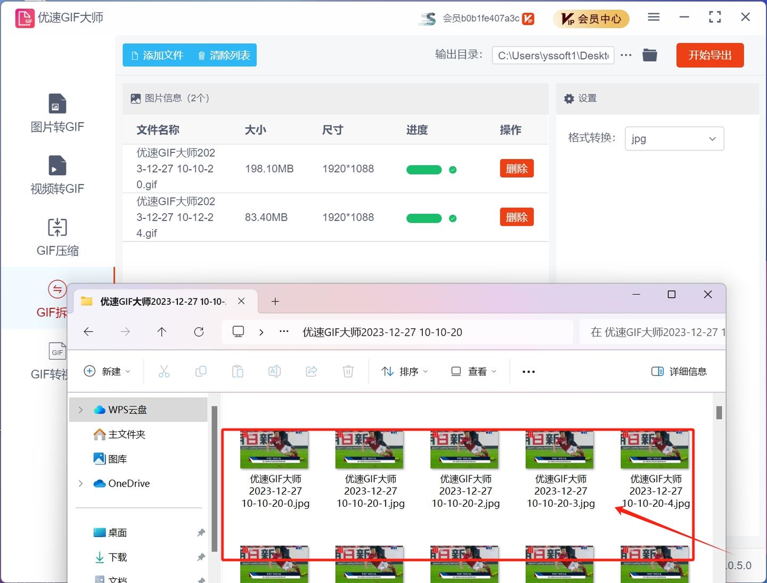Viewport: 767px width, 583px height.
Task: Click the progress bar of 198.10MB file
Action: pyautogui.click(x=424, y=170)
